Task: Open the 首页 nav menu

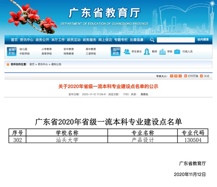Action: tap(14, 40)
